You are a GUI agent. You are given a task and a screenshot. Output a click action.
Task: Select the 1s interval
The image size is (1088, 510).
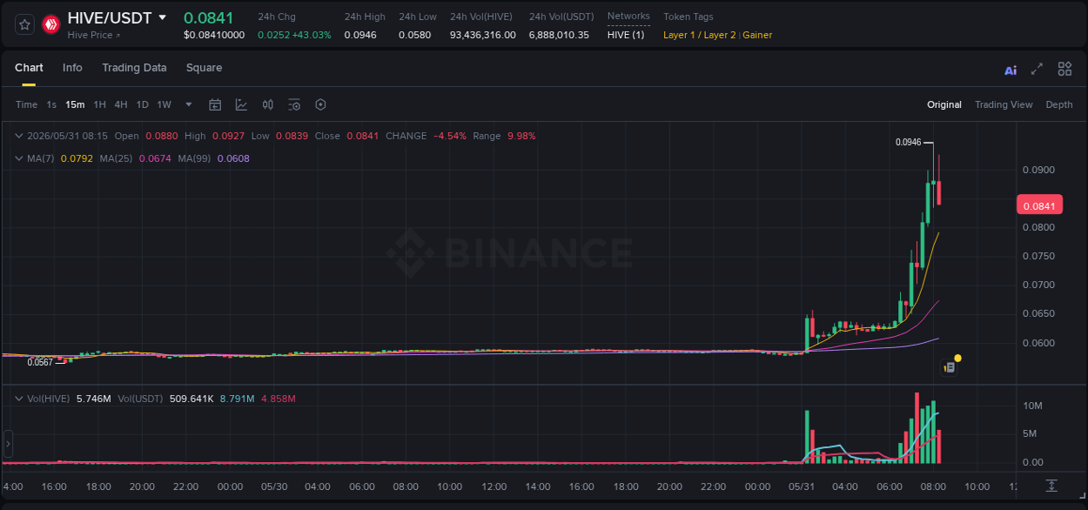click(51, 104)
